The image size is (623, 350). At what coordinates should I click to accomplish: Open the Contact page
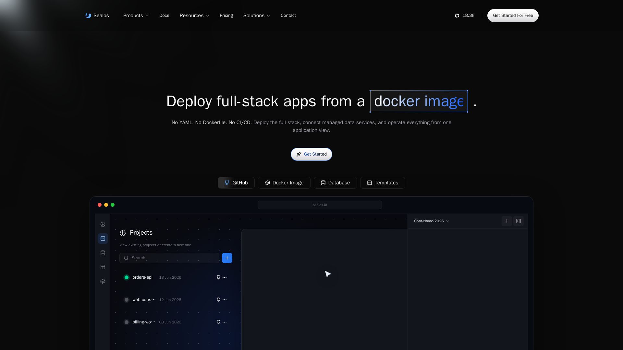(x=288, y=16)
